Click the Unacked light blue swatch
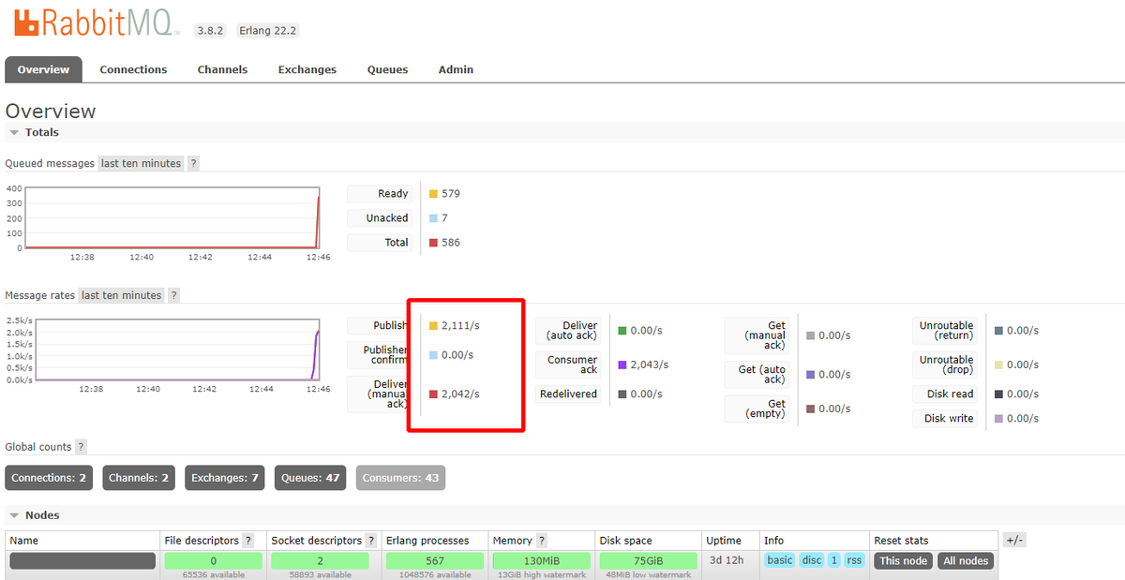1125x580 pixels. (433, 218)
